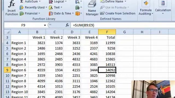The image size is (175, 98).
Task: Select row 6 header
Action: pos(7,54)
